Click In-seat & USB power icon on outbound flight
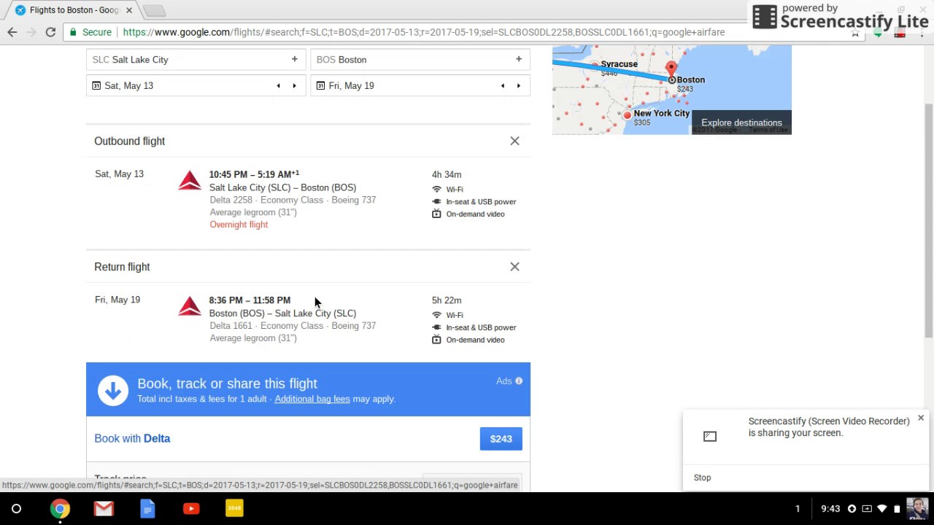The width and height of the screenshot is (934, 525). [436, 201]
